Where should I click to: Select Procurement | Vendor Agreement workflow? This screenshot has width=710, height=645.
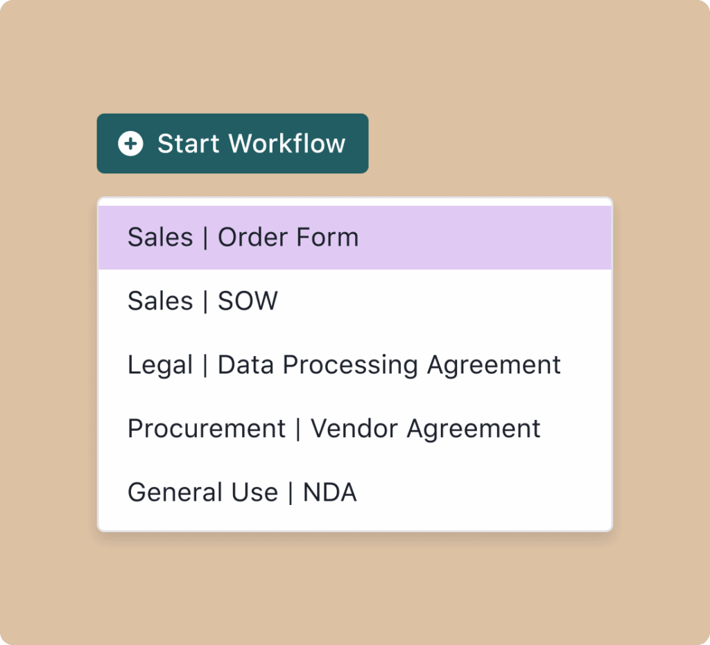point(334,428)
